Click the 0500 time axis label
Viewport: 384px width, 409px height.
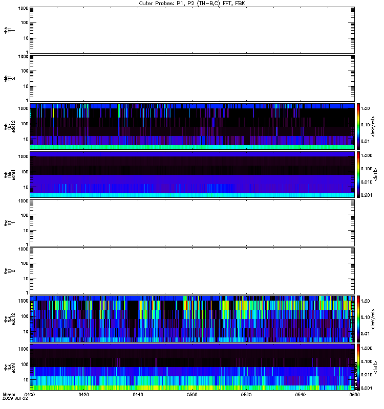(x=192, y=394)
